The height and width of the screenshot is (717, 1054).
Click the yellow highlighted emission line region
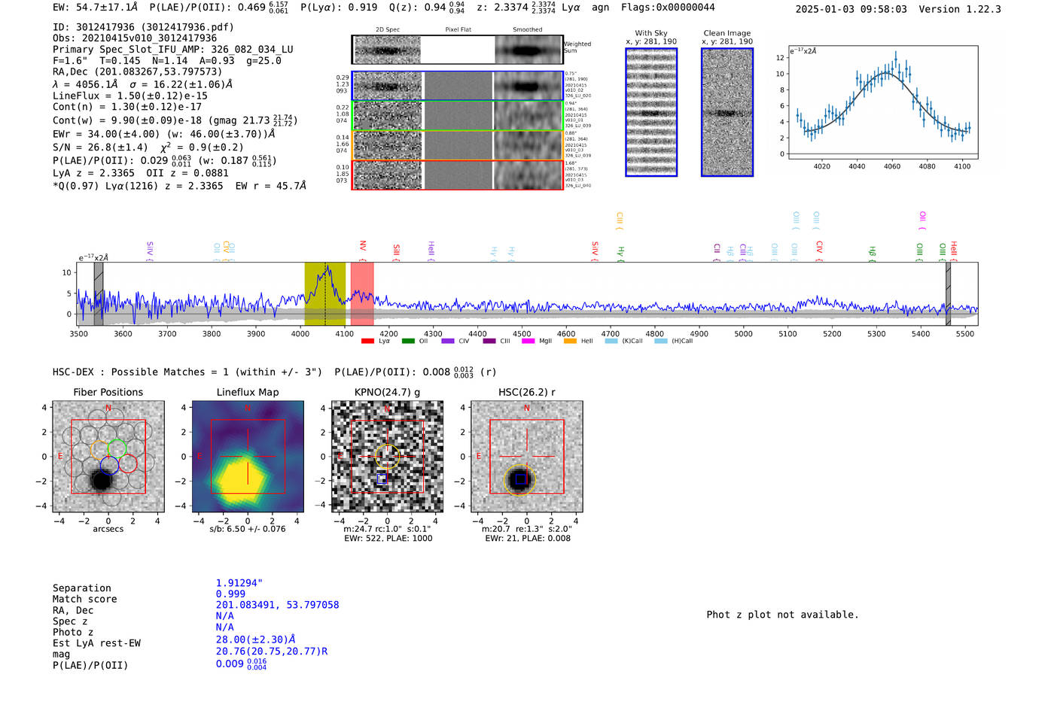324,293
